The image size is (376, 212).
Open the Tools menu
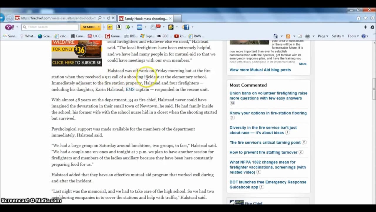[353, 36]
